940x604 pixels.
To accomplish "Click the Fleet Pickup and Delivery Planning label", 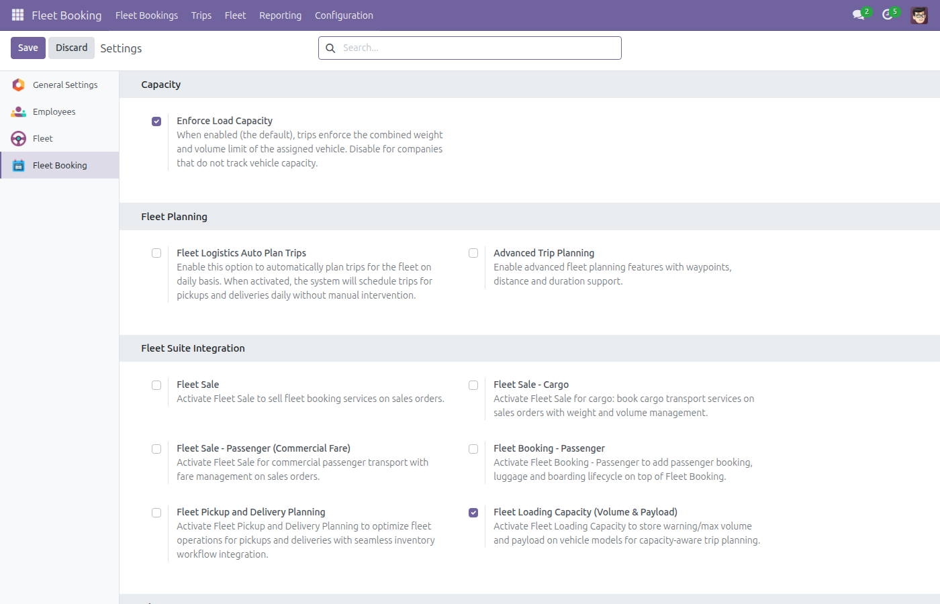I will (x=251, y=512).
